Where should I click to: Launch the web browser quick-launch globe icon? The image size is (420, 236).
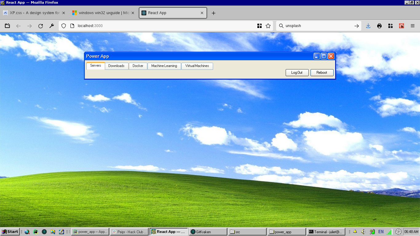click(27, 232)
